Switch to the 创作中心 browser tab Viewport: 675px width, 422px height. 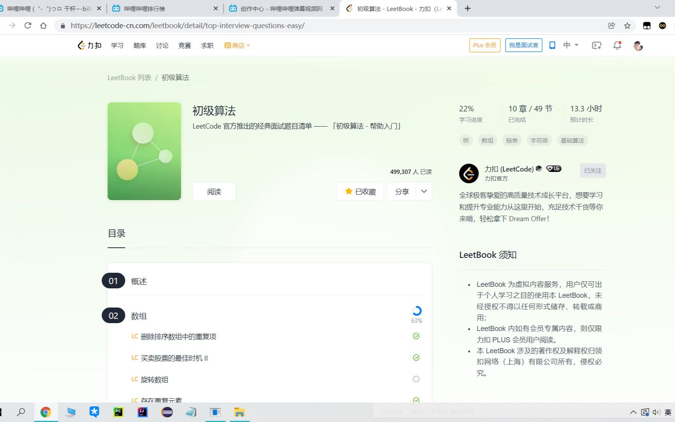(x=281, y=8)
